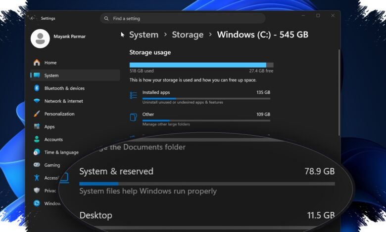Click the Time & language globe icon
This screenshot has width=386, height=232.
(37, 152)
